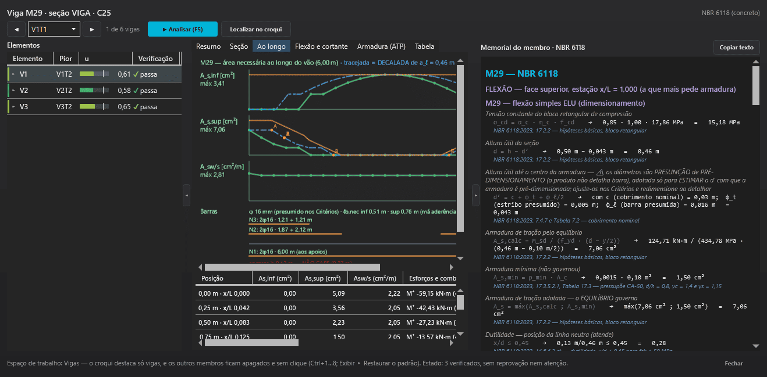The width and height of the screenshot is (767, 377).
Task: Click the As,sup (cm²) column header
Action: [x=323, y=278]
